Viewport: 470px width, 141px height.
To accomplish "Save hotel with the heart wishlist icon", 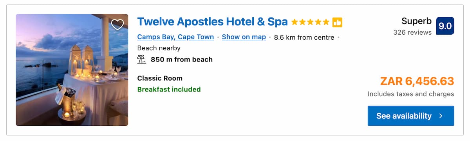I will [x=117, y=25].
